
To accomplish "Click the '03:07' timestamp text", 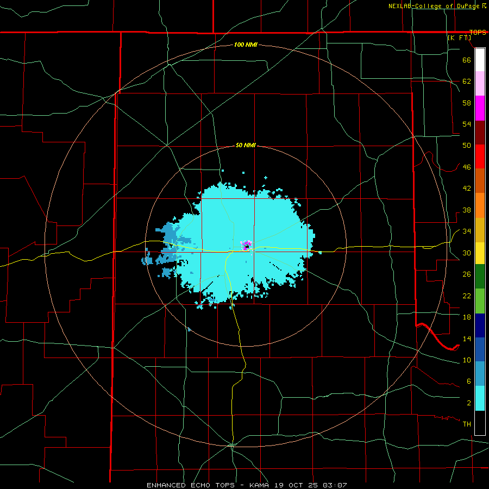I will (335, 485).
